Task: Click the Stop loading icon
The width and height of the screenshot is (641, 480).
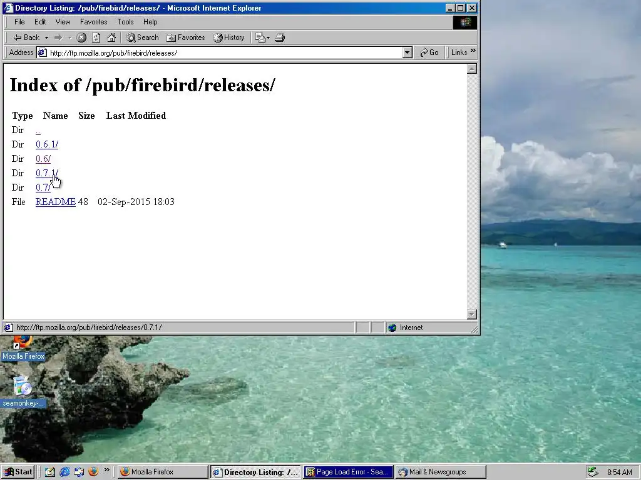Action: point(82,37)
